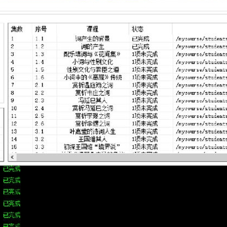Click episode number 14 in 集数 column

coord(14,139)
